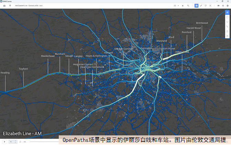Screen dimensions: 231x145
Task: Click the save scene icon in toolbar
Action: (x=196, y=6)
